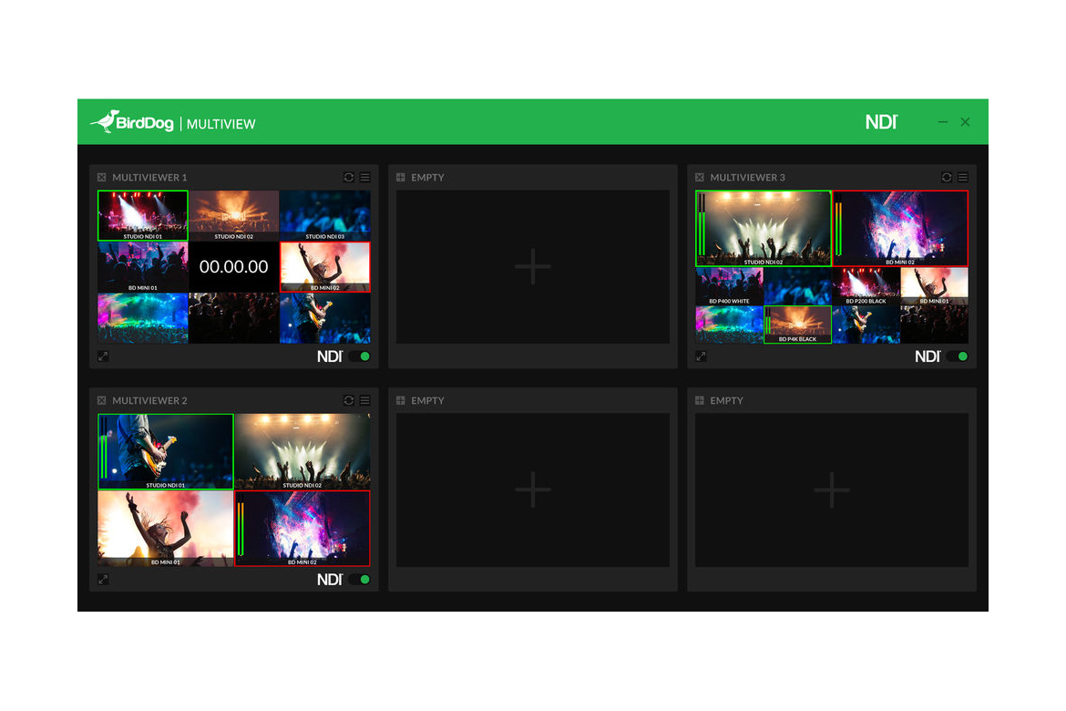Close the BirdDog Multiview window
Image resolution: width=1066 pixels, height=711 pixels.
pos(965,122)
